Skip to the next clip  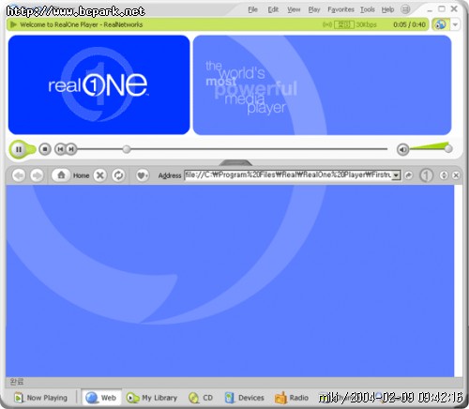click(x=71, y=149)
